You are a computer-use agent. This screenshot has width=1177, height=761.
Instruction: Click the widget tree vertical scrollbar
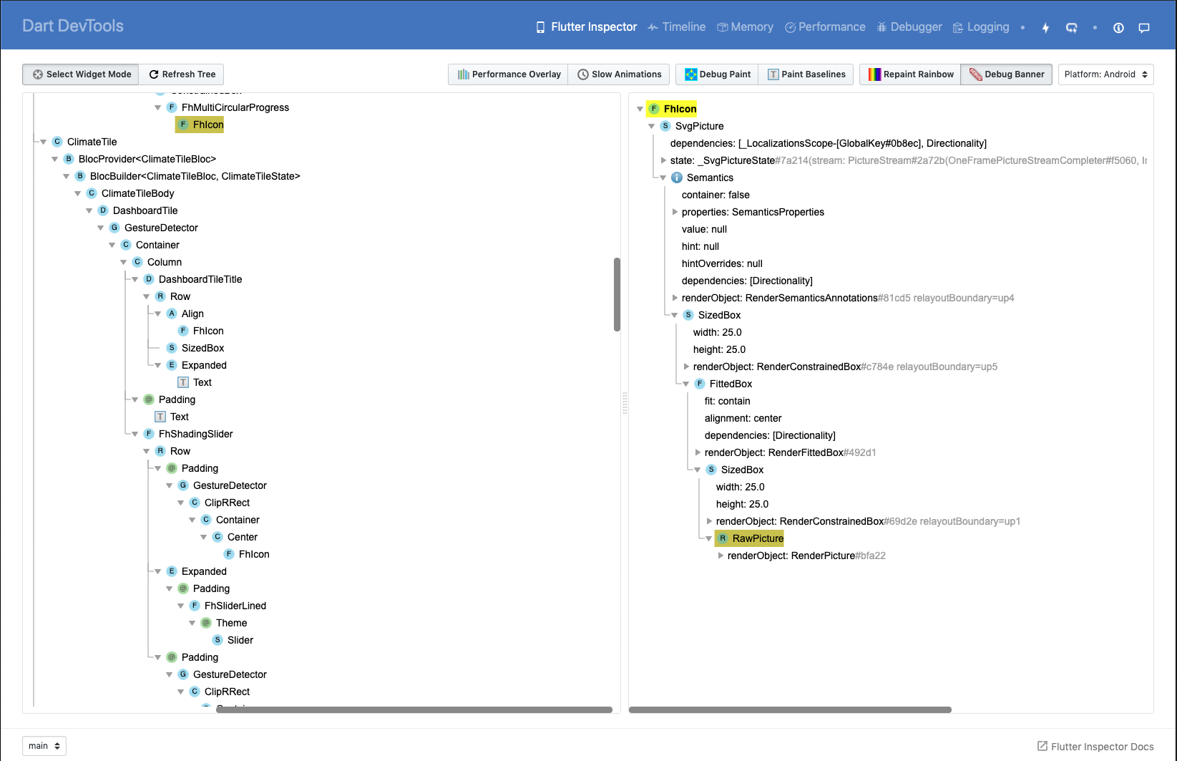tap(617, 295)
